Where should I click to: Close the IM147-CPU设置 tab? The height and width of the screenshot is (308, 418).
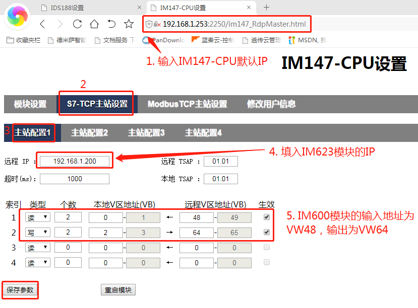[x=249, y=8]
